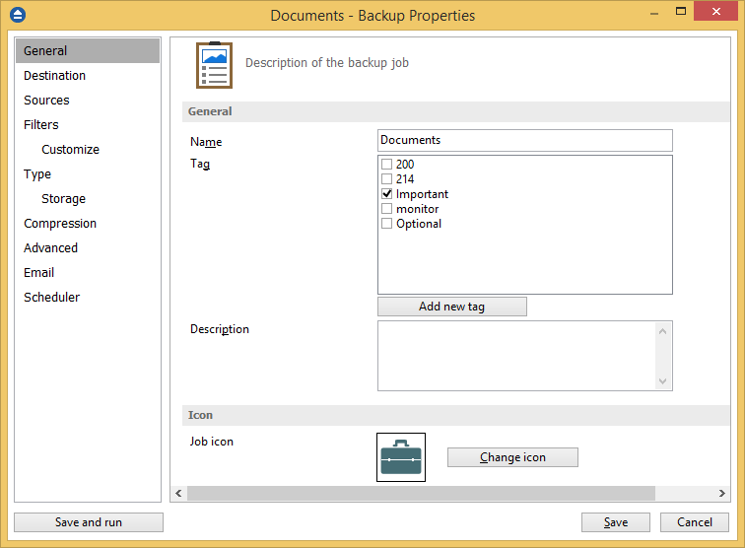
Task: Click into the Description text area
Action: point(516,356)
